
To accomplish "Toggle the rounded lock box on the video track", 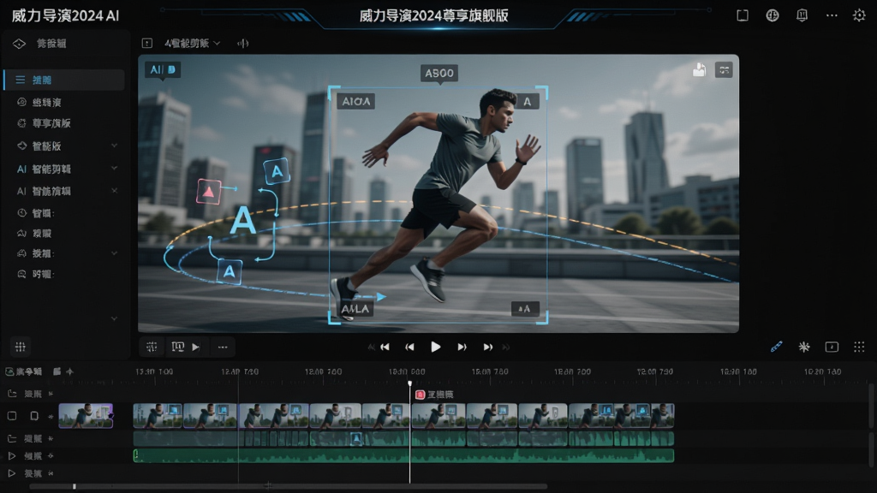I will coord(34,416).
